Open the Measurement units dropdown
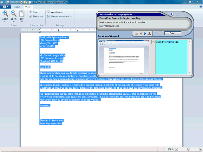This screenshot has height=152, width=203. (60, 16)
